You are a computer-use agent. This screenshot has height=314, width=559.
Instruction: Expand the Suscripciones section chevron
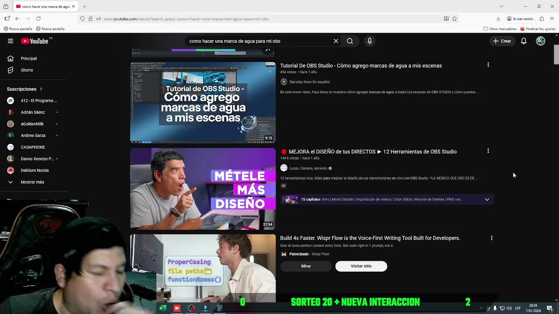coord(41,89)
